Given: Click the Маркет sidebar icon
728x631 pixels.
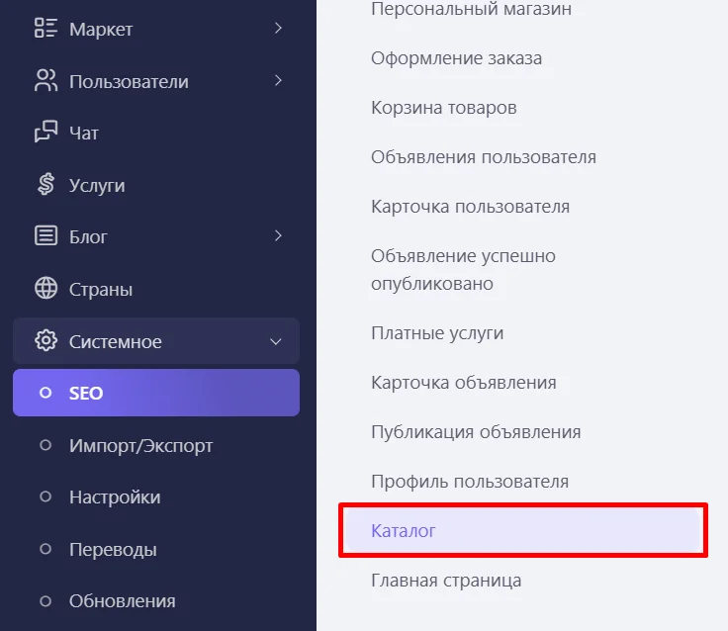Looking at the screenshot, I should point(45,29).
